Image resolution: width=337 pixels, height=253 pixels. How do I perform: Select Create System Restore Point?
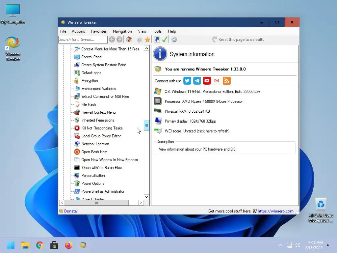click(x=104, y=65)
